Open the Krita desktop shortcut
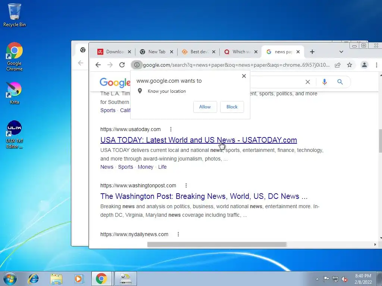The height and width of the screenshot is (286, 382). pos(15,93)
